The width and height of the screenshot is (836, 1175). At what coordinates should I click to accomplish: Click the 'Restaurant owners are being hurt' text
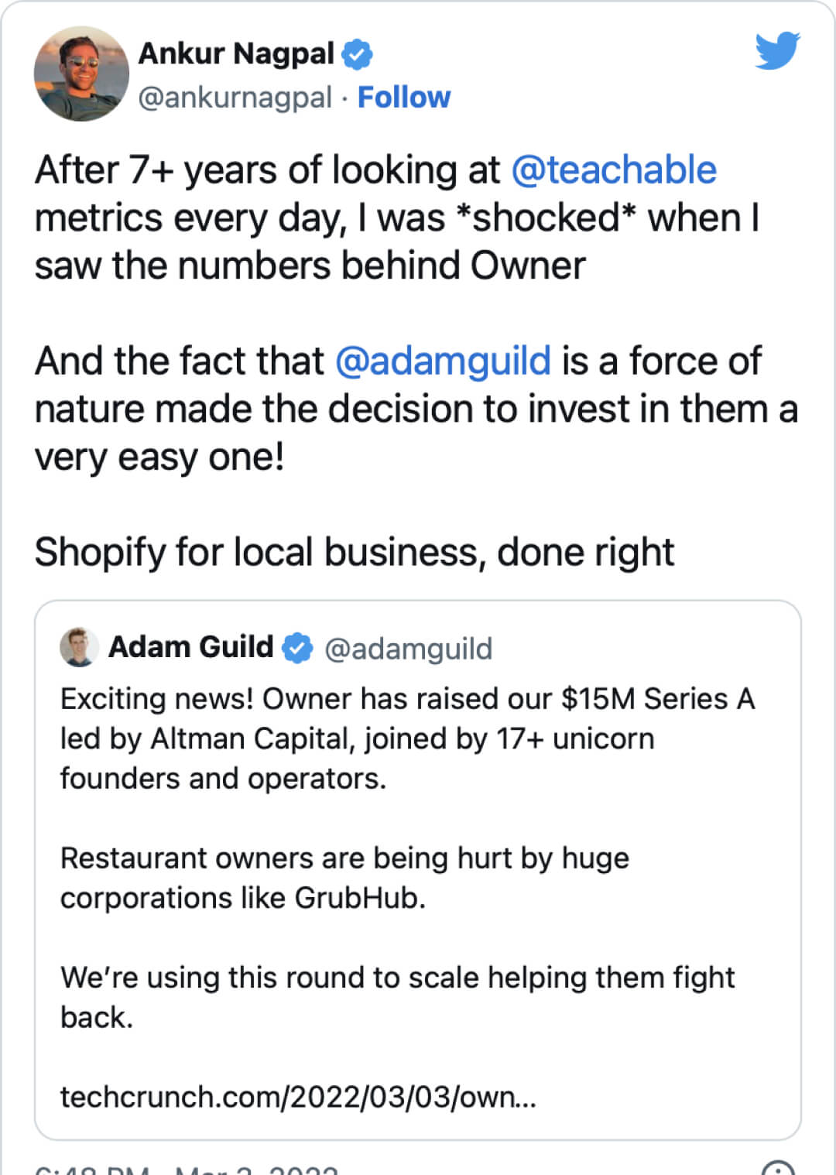click(x=345, y=878)
